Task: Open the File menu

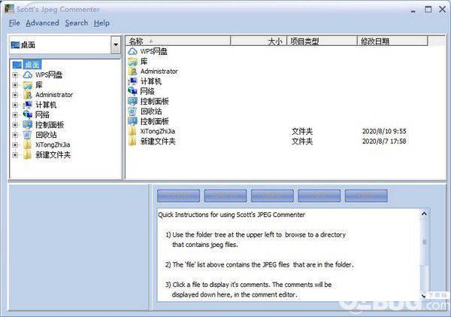Action: [x=14, y=23]
